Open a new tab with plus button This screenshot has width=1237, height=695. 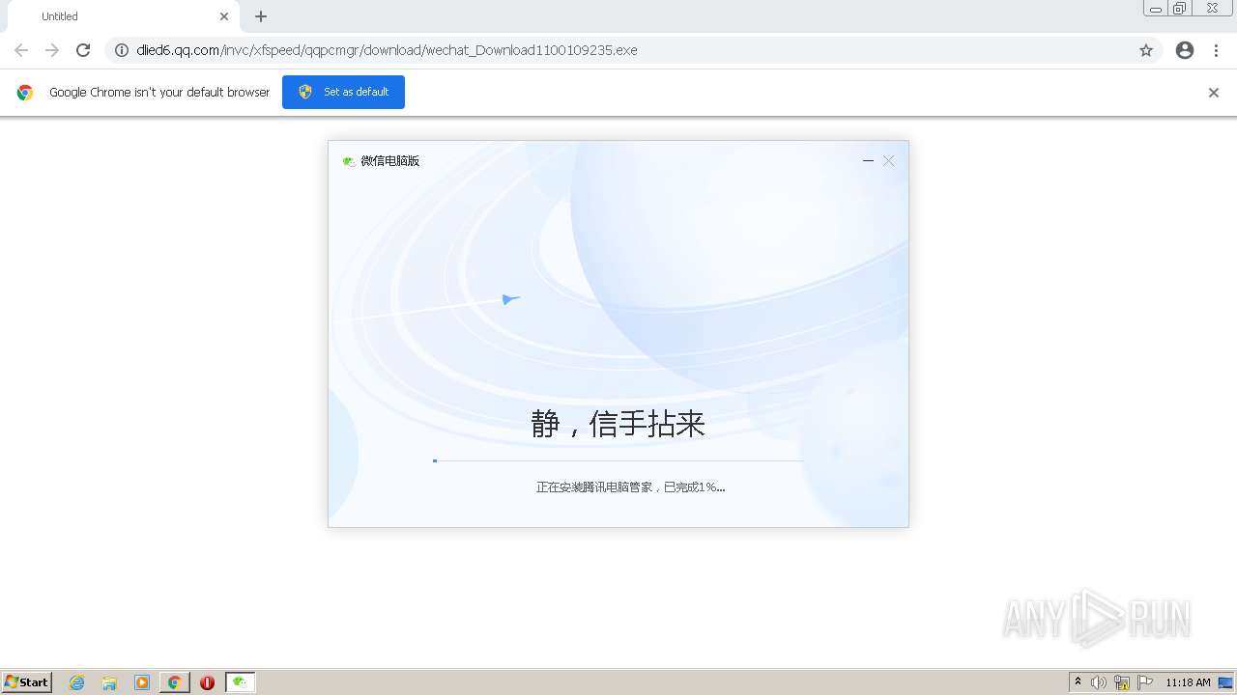coord(261,16)
